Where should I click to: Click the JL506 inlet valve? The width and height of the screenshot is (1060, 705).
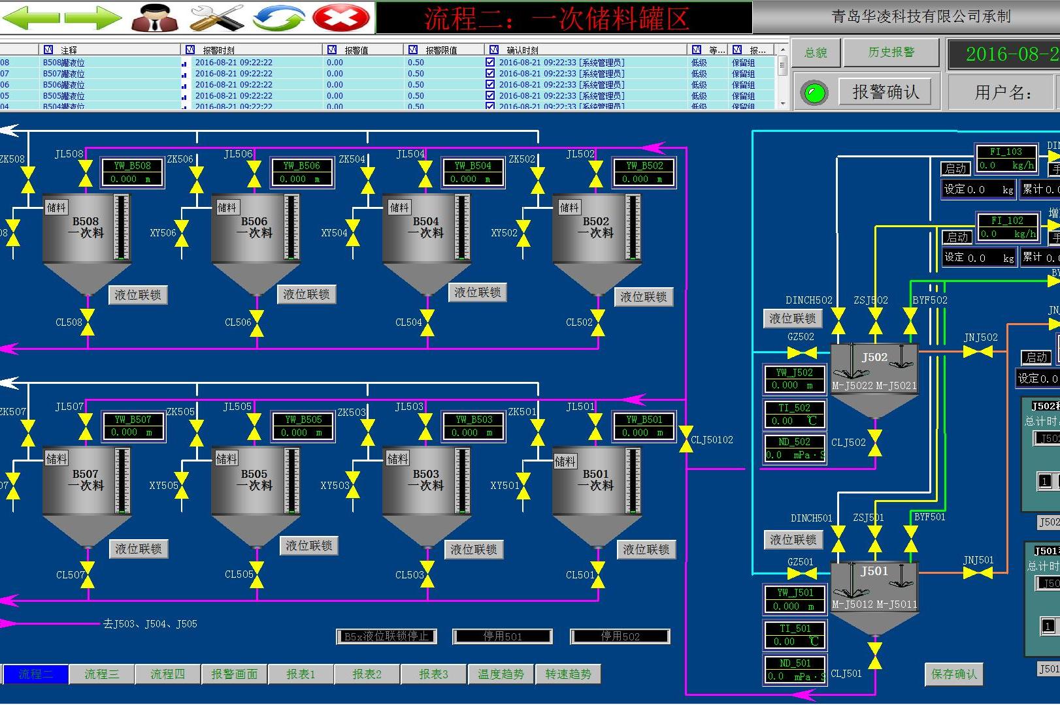coord(255,174)
